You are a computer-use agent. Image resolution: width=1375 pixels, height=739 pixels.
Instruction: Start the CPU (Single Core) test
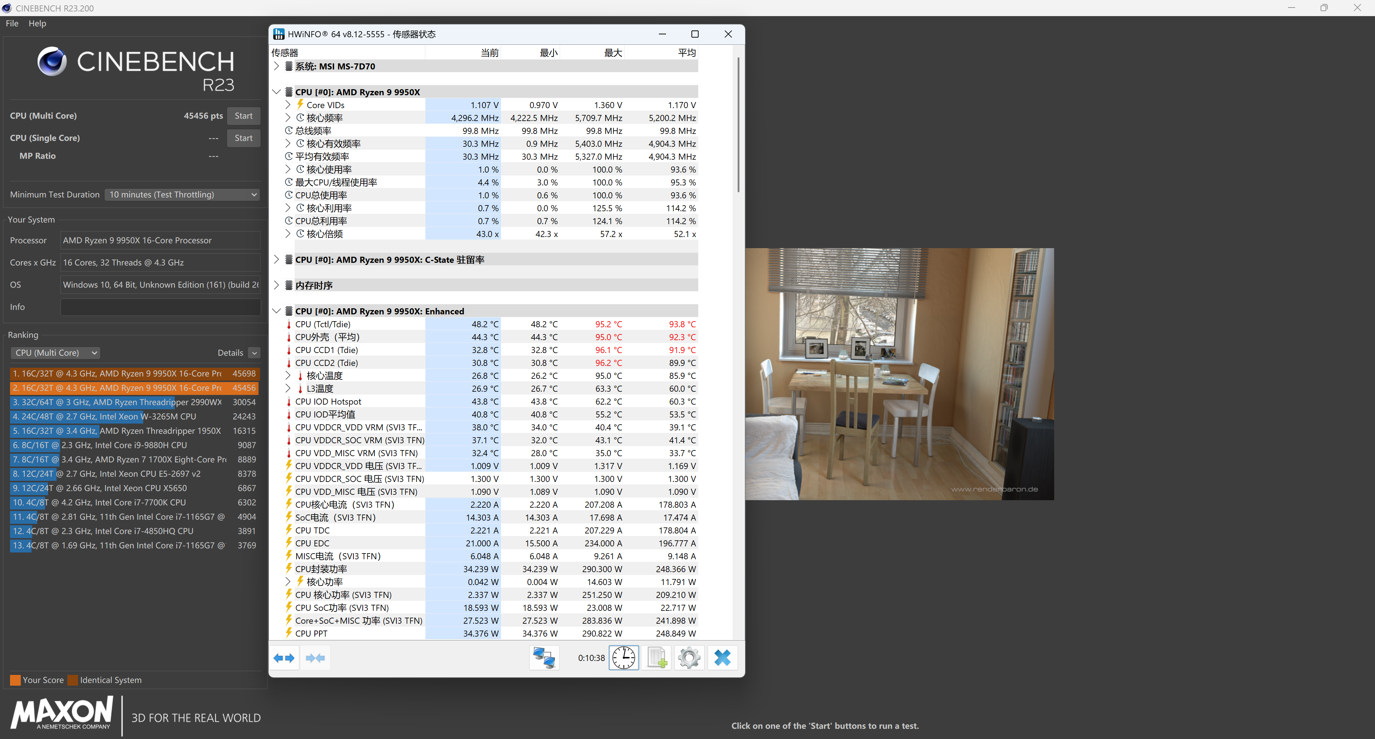coord(243,137)
